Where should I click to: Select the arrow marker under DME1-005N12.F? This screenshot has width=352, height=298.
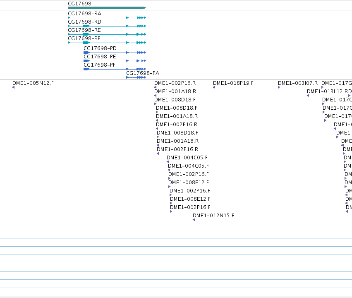[x=14, y=87]
